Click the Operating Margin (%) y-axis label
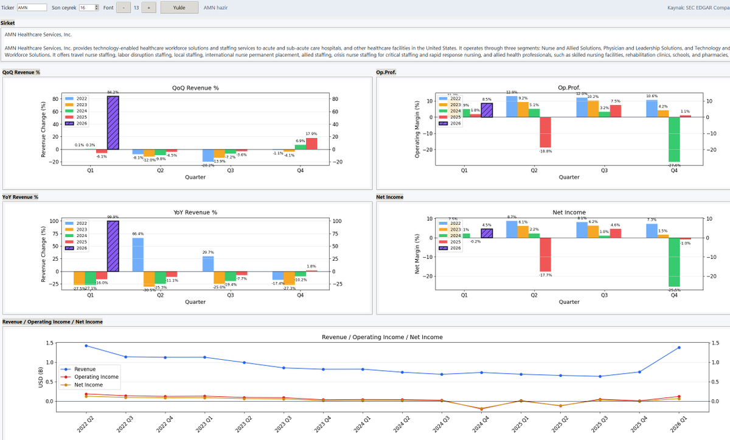The image size is (730, 440). click(x=417, y=129)
